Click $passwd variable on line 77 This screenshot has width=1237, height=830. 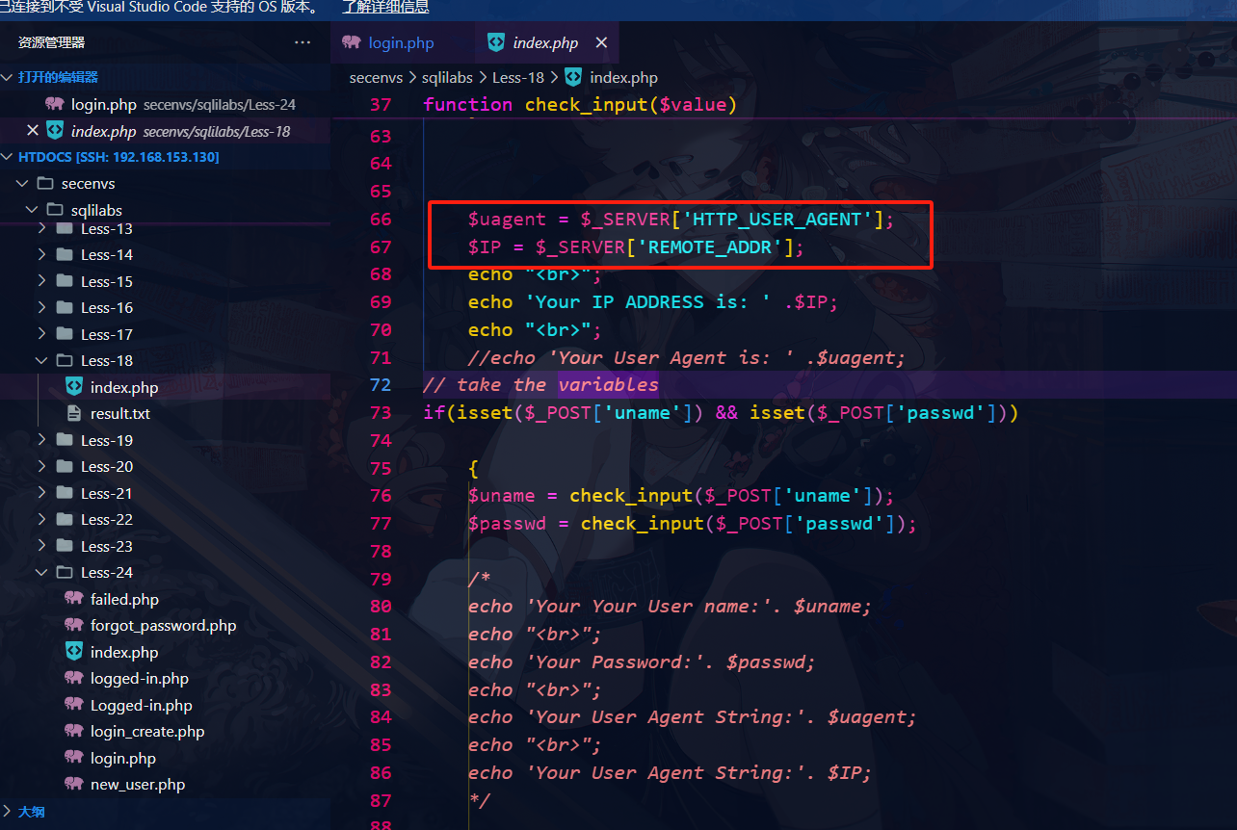coord(507,524)
